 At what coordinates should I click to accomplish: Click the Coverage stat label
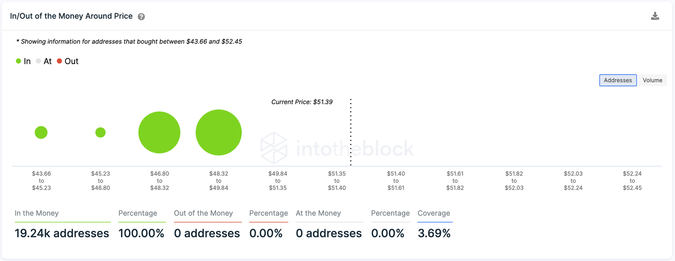click(434, 213)
